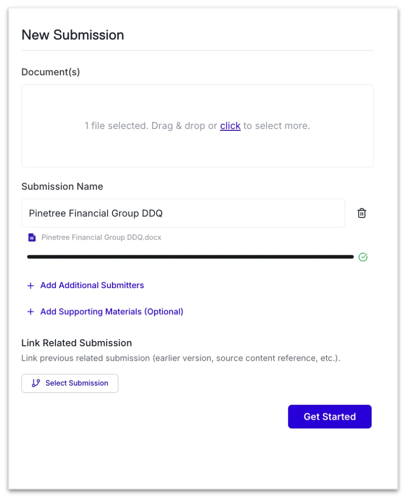Click the green upload complete checkmark
Image resolution: width=404 pixels, height=500 pixels.
click(x=363, y=257)
